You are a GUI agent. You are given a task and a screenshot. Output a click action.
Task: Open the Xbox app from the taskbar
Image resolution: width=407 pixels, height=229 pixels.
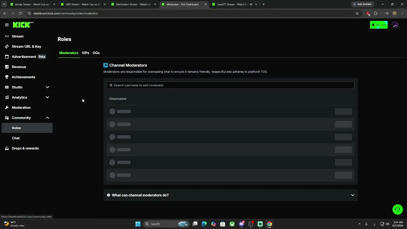[x=232, y=224]
